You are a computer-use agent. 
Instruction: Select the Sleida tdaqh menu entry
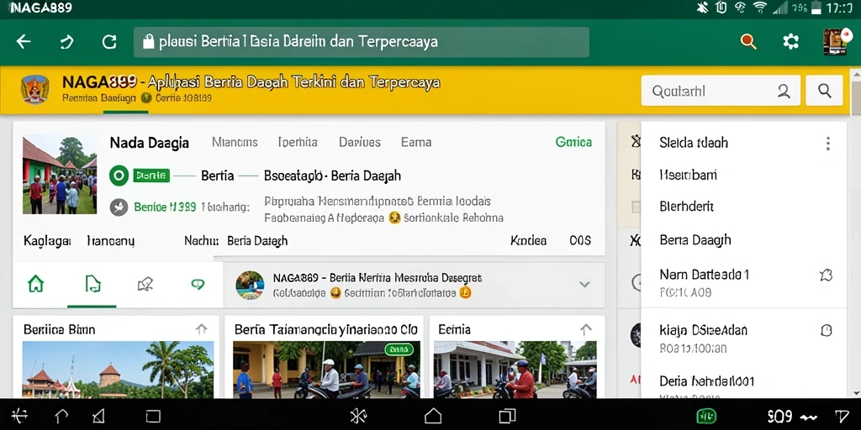point(694,143)
